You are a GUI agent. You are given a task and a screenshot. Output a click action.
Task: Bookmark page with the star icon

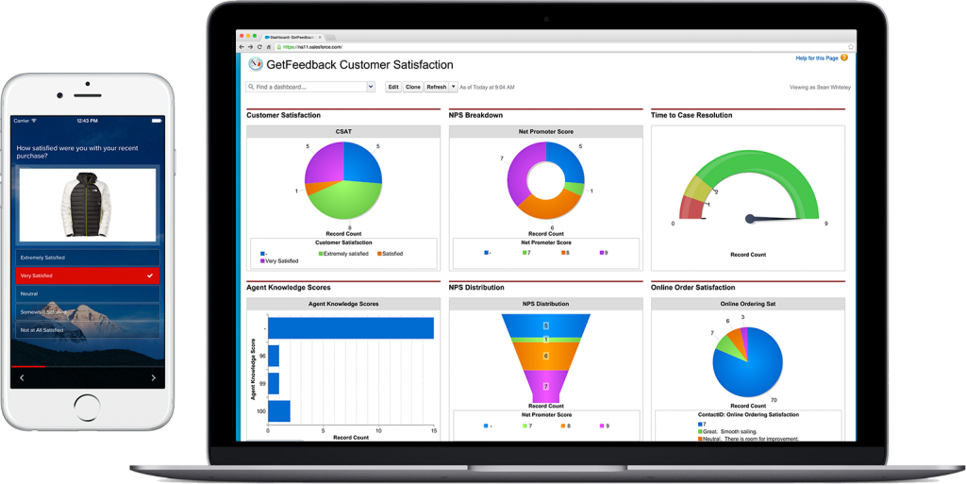(x=850, y=47)
